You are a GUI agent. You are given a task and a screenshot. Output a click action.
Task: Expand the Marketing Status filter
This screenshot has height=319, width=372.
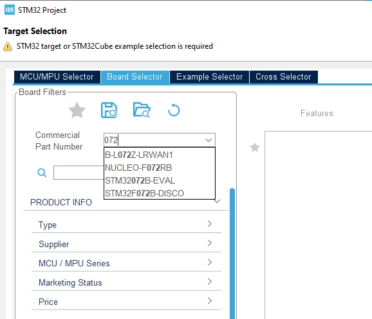(x=126, y=282)
